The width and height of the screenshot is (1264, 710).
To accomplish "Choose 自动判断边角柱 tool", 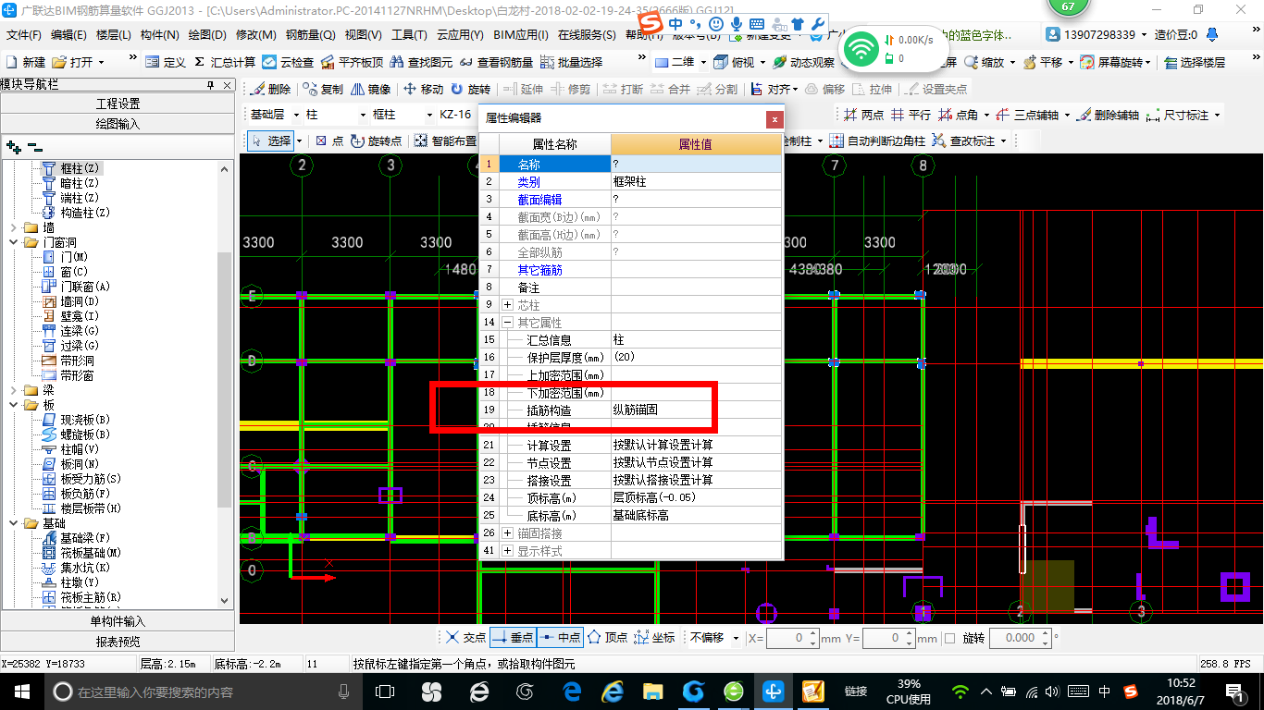I will (x=877, y=141).
